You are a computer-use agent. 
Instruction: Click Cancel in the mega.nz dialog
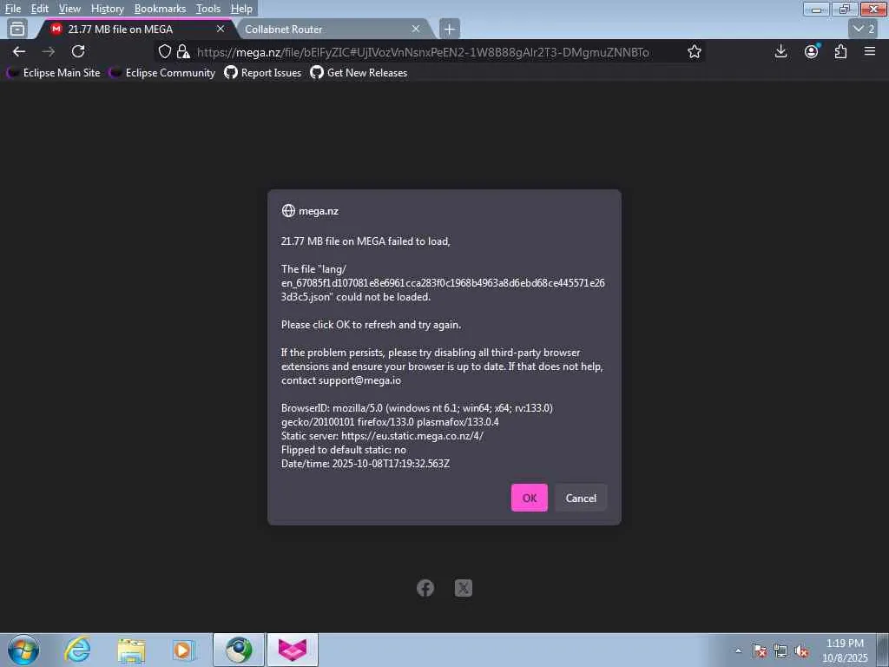click(581, 498)
